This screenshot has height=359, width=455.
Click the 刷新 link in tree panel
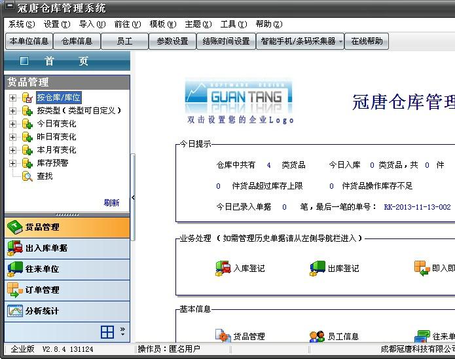click(111, 202)
